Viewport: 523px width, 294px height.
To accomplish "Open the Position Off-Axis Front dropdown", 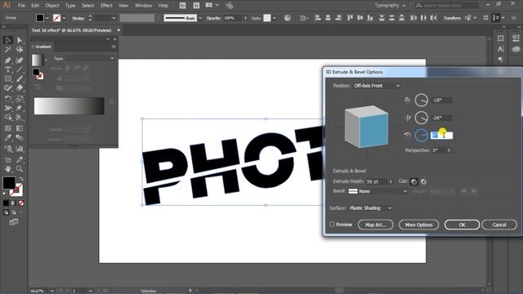I will click(377, 86).
